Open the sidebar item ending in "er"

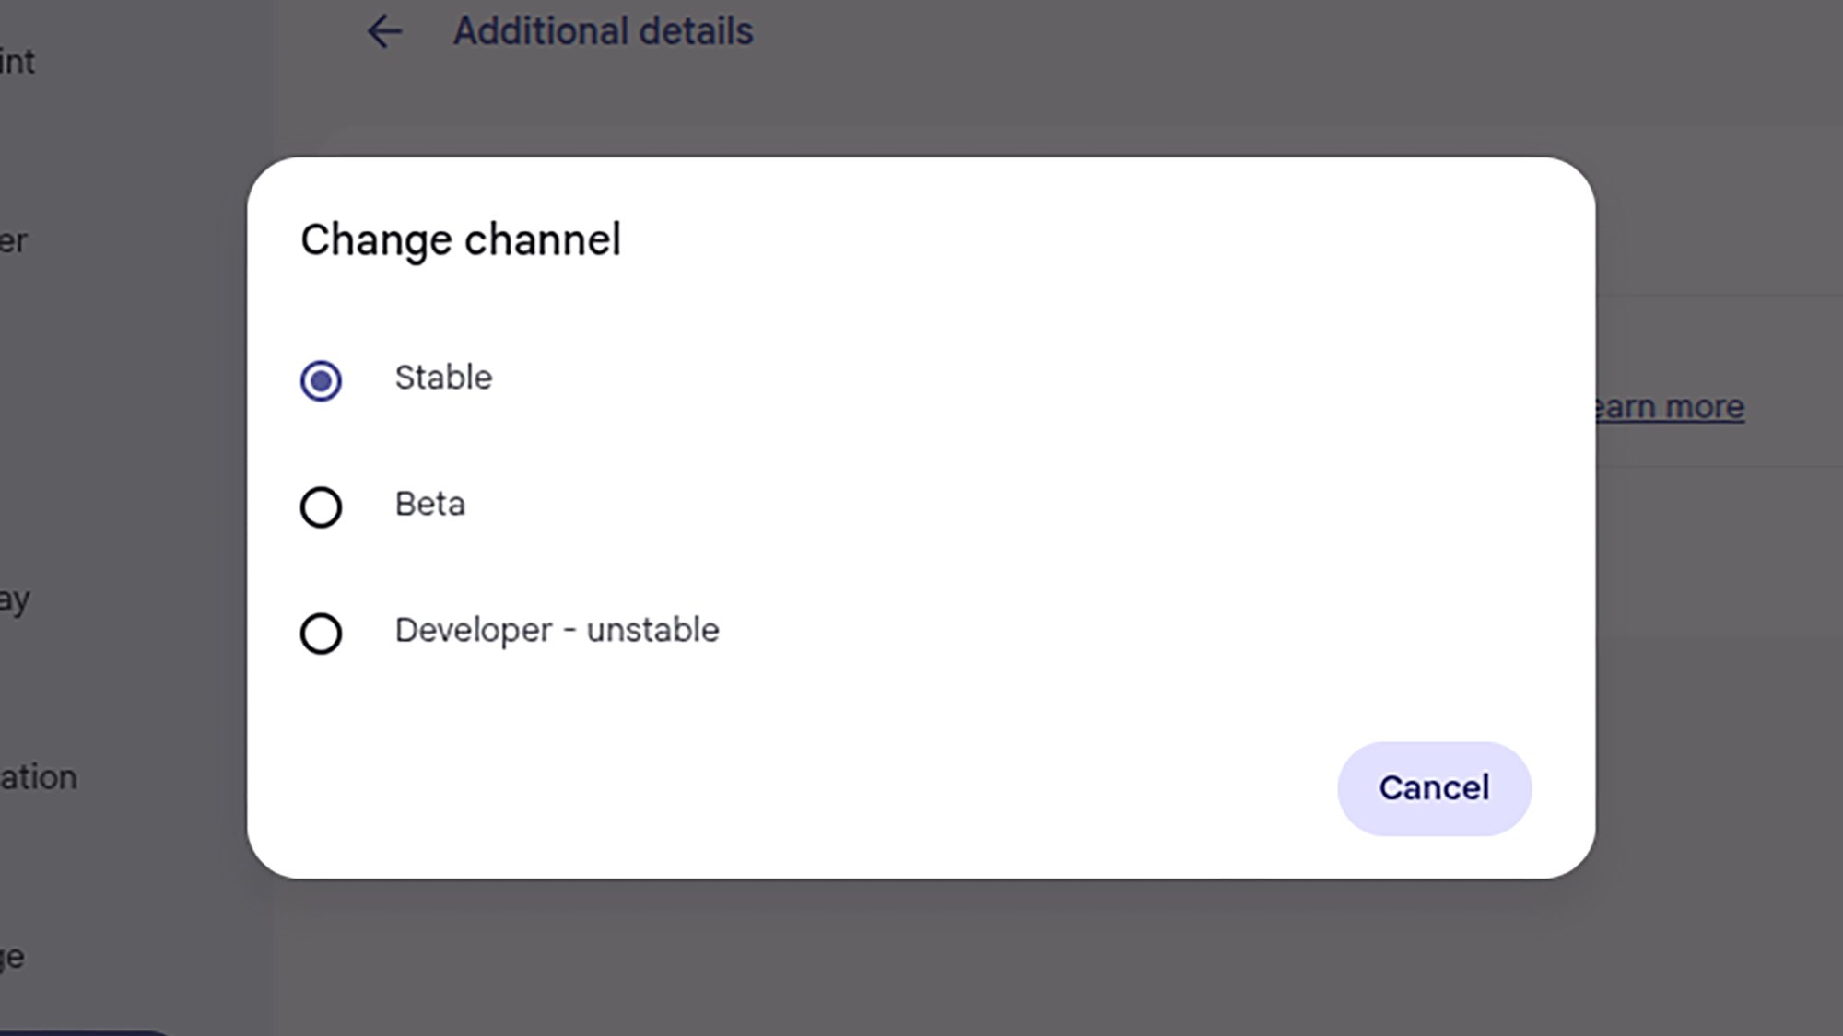[15, 241]
